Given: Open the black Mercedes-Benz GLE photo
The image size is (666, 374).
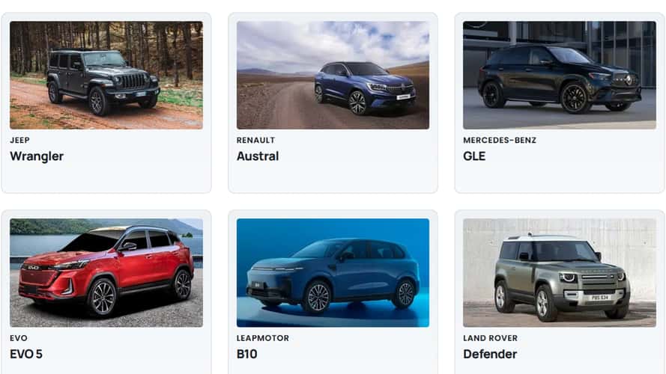Looking at the screenshot, I should [560, 75].
